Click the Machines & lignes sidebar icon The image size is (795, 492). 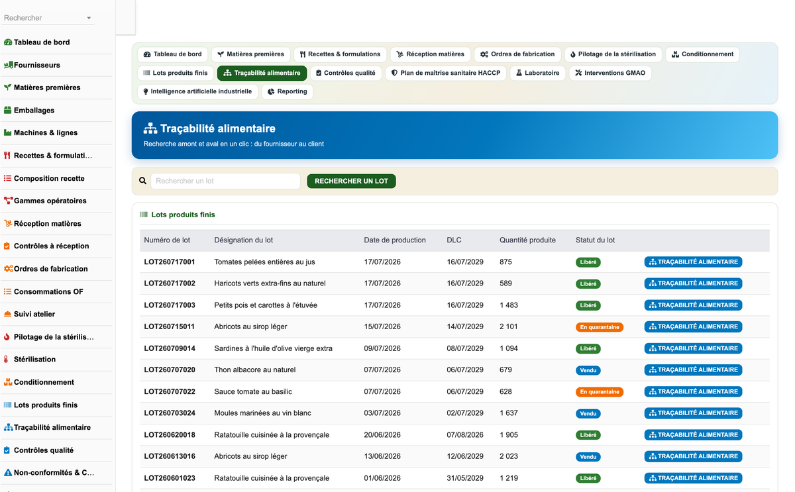pos(8,133)
